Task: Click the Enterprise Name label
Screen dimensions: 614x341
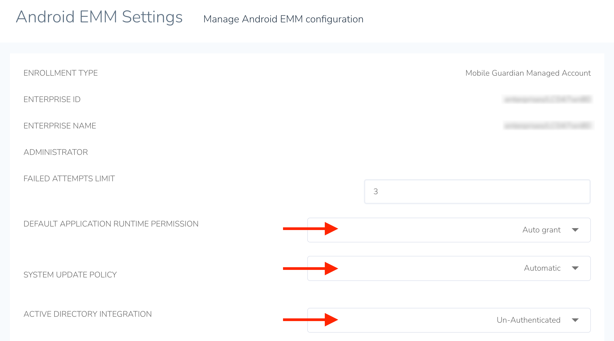Action: coord(60,126)
